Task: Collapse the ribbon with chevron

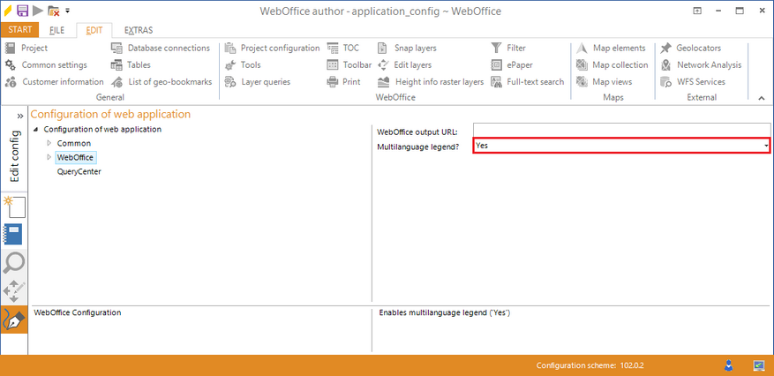Action: point(761,98)
